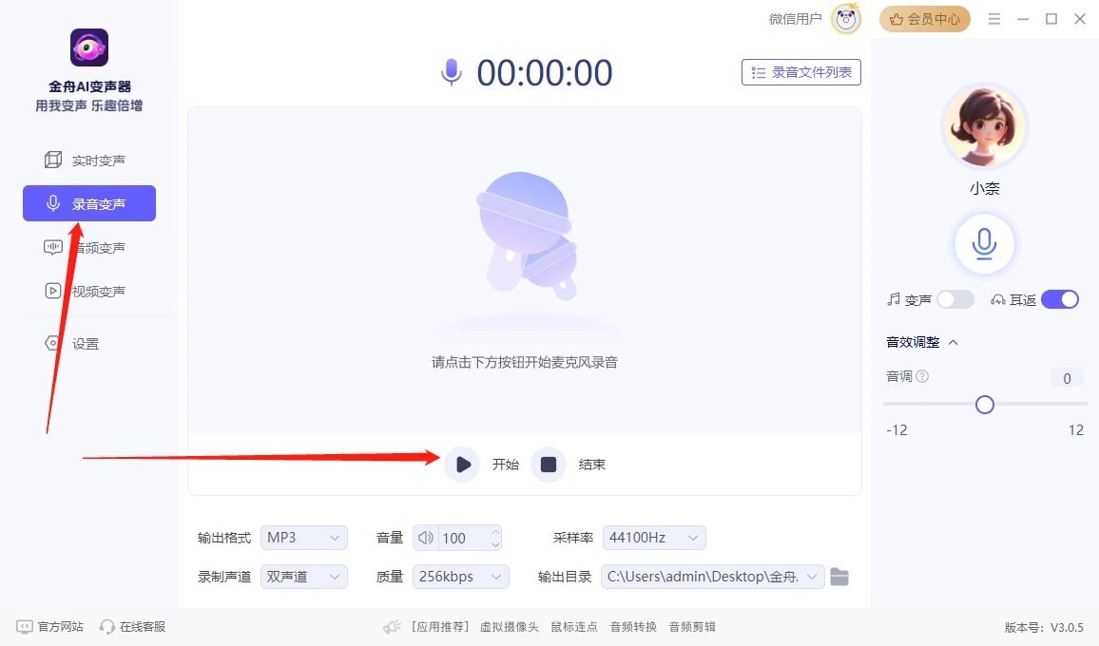This screenshot has height=646, width=1099.
Task: Click the microphone icon below 小奈
Action: (x=984, y=243)
